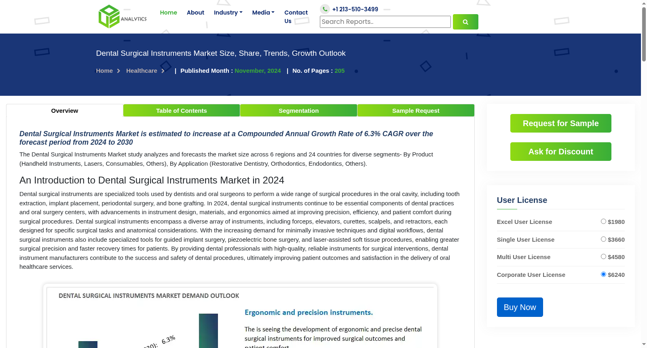
Task: Click the scrollbar up arrow
Action: pyautogui.click(x=644, y=3)
